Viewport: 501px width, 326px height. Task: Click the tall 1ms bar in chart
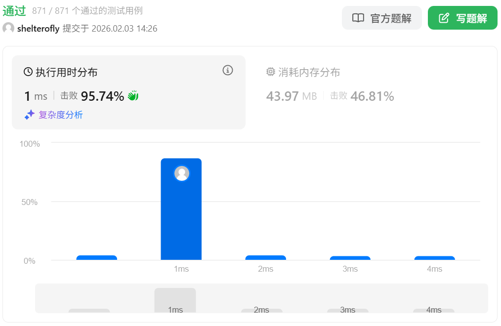tap(181, 217)
